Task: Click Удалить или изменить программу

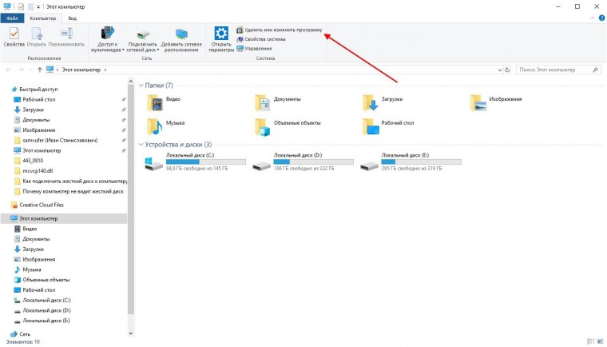Action: pyautogui.click(x=280, y=30)
